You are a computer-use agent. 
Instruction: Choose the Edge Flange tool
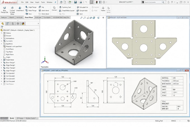click(x=31, y=7)
